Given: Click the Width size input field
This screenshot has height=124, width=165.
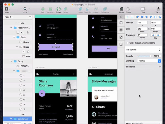Looking at the screenshot, I should [x=142, y=29].
